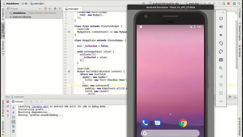Open the Phone app on the emulator
The height and width of the screenshot is (137, 243).
pos(145,123)
